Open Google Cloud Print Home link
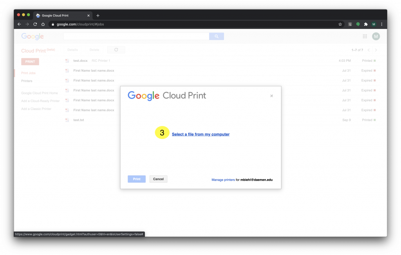This screenshot has height=255, width=401. [40, 93]
